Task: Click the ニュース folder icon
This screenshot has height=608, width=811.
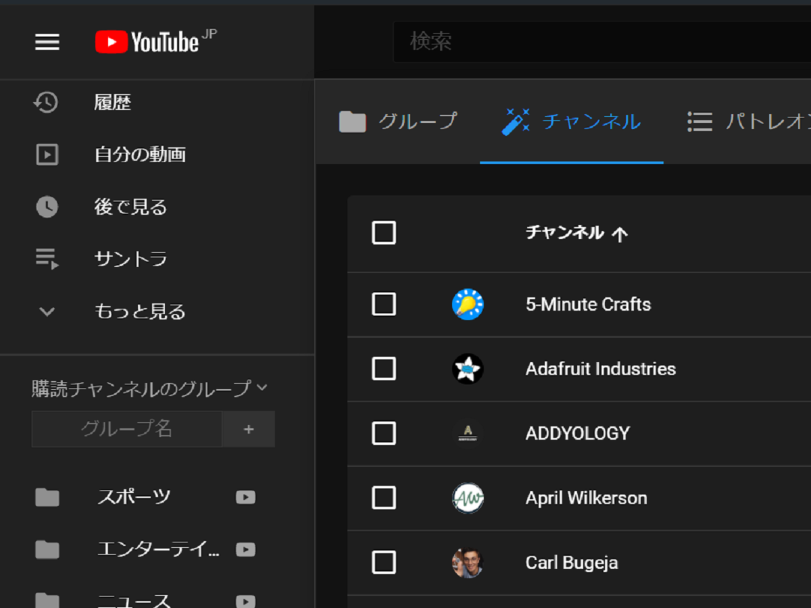Action: tap(47, 600)
